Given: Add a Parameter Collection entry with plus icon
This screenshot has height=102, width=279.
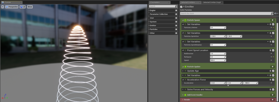Looking at the screenshot, I should click(x=176, y=14).
